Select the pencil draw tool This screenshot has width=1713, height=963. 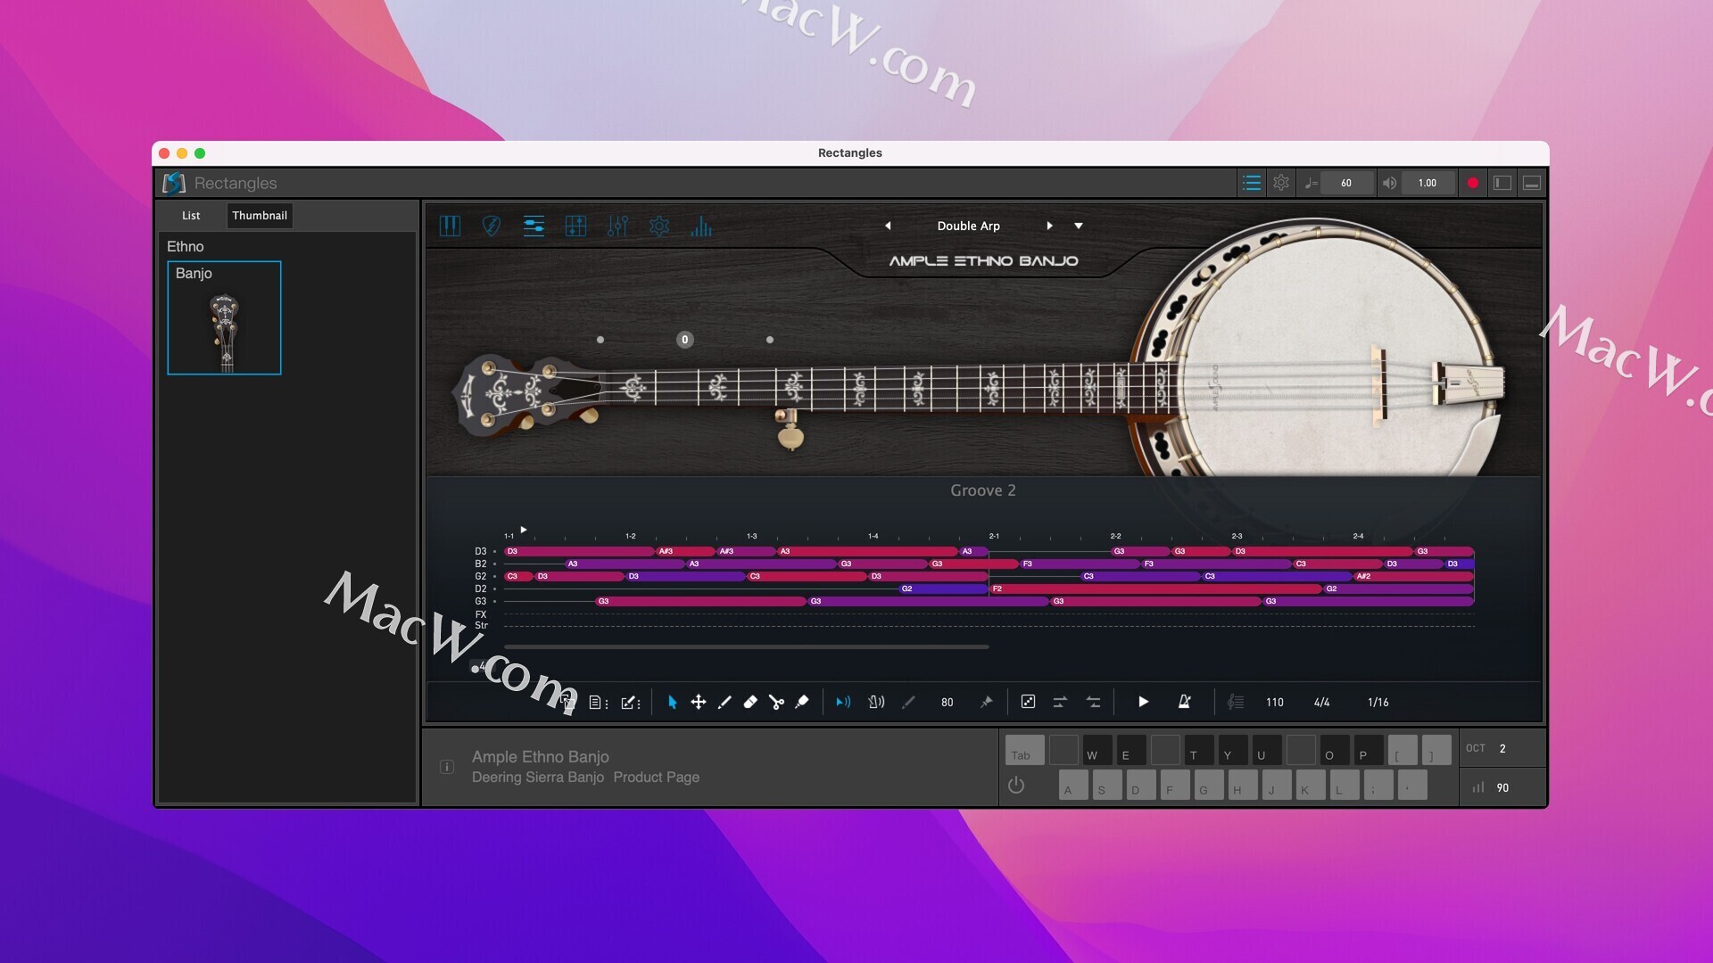pos(724,703)
